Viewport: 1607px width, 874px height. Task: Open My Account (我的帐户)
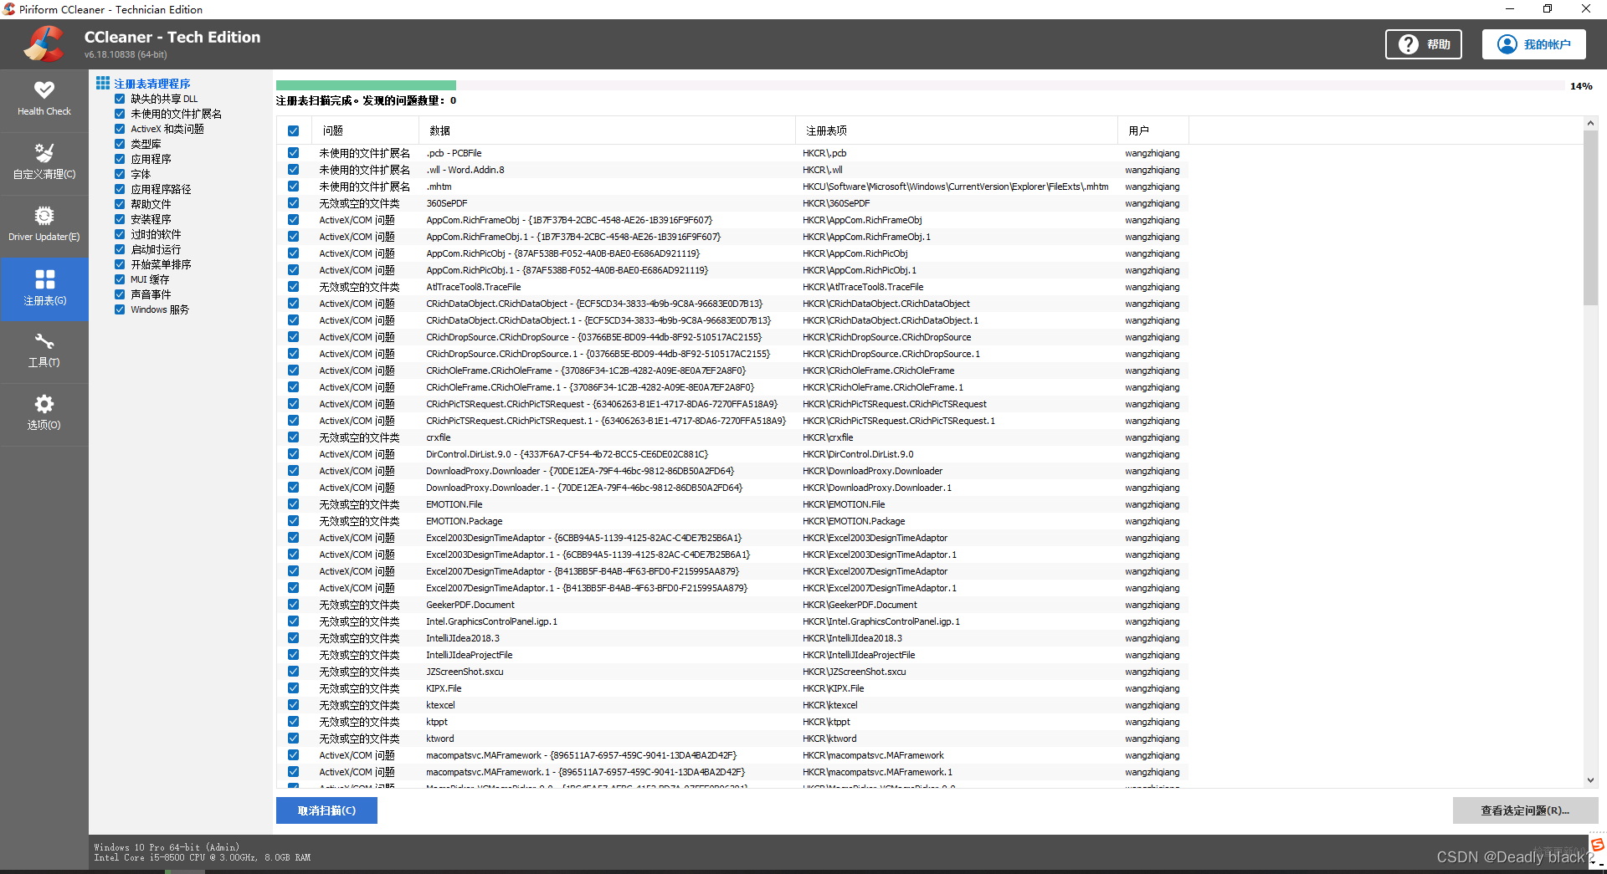(x=1533, y=44)
